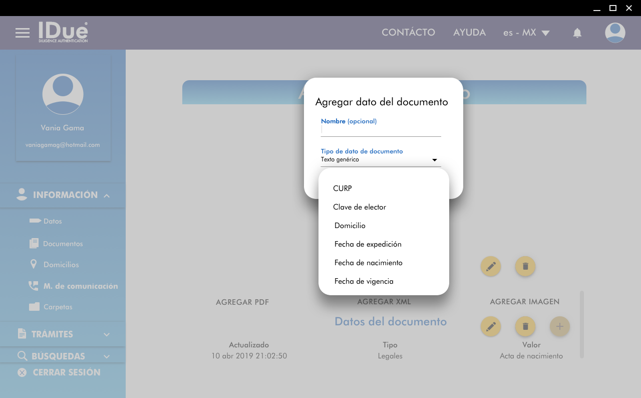Open Documentos in the sidebar

(63, 244)
